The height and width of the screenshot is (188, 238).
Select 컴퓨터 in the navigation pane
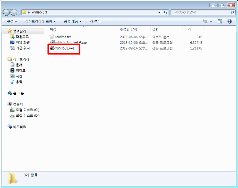(x=18, y=104)
